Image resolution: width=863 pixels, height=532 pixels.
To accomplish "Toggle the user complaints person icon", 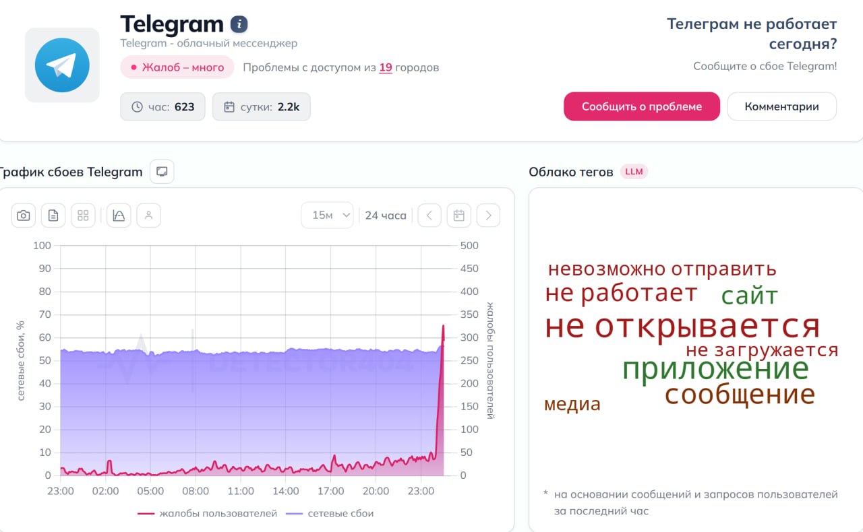I will click(148, 215).
